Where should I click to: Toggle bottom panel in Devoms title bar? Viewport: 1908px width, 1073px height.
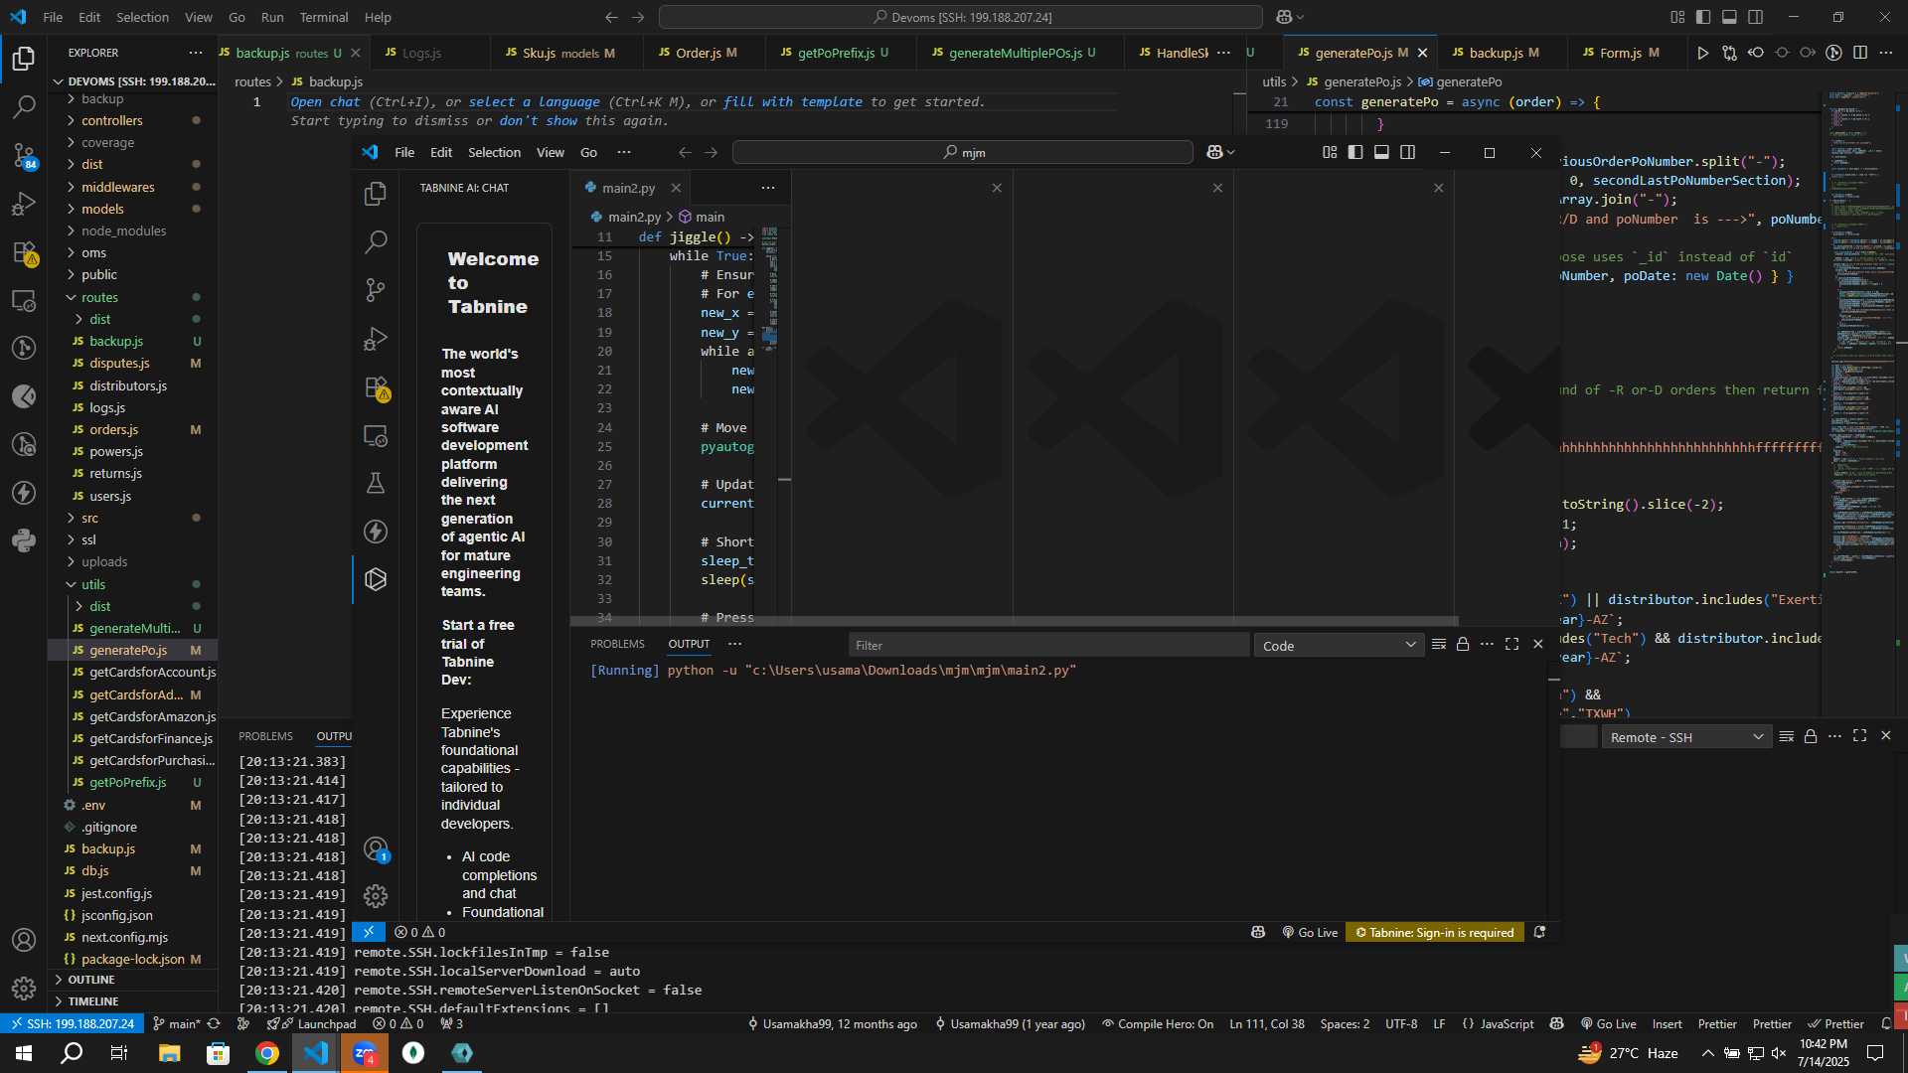1729,17
